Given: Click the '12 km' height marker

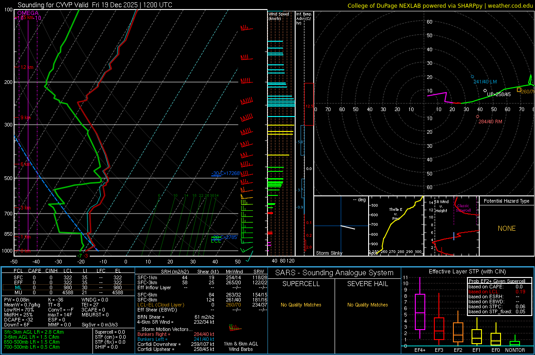Looking at the screenshot, I should point(27,67).
